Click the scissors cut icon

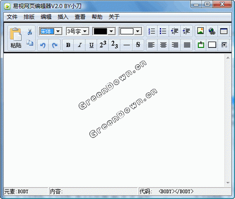30,32
